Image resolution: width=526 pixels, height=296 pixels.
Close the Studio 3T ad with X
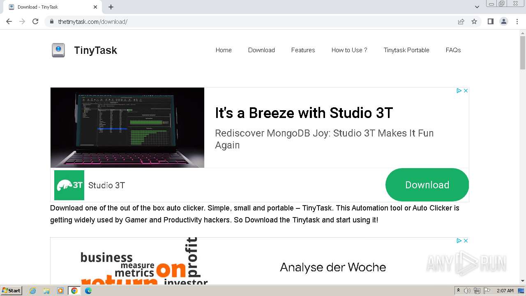tap(466, 90)
